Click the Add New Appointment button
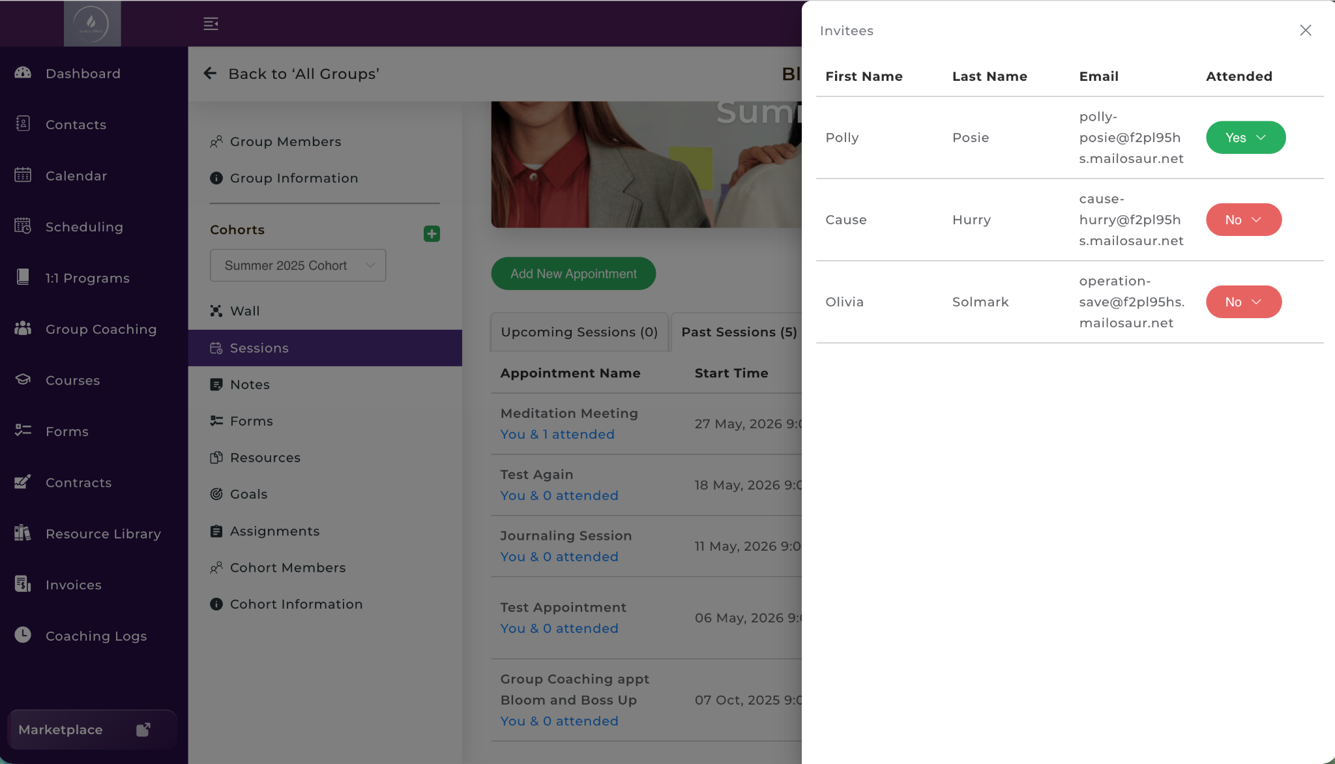Image resolution: width=1335 pixels, height=764 pixels. click(x=574, y=274)
